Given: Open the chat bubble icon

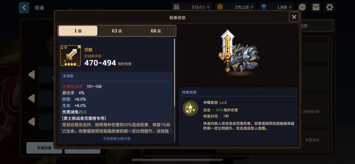Looking at the screenshot, I should (302, 7).
